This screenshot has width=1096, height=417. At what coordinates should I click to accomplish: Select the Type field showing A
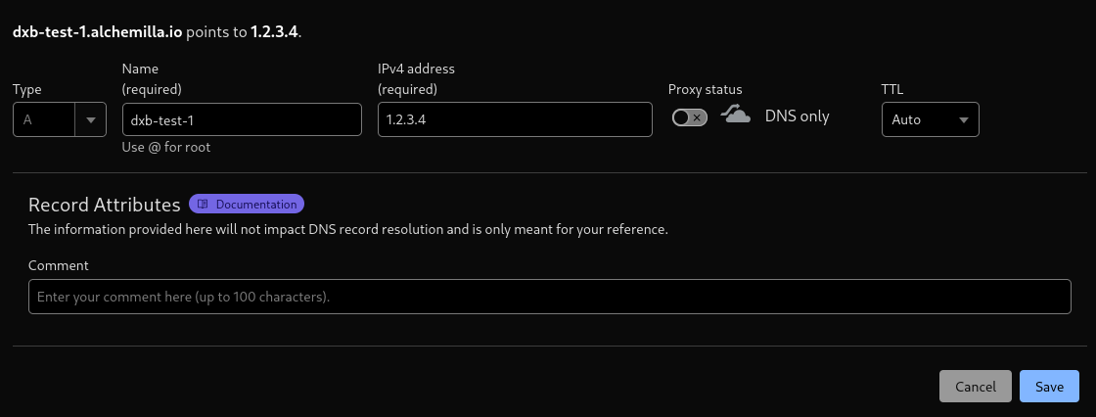click(x=60, y=119)
